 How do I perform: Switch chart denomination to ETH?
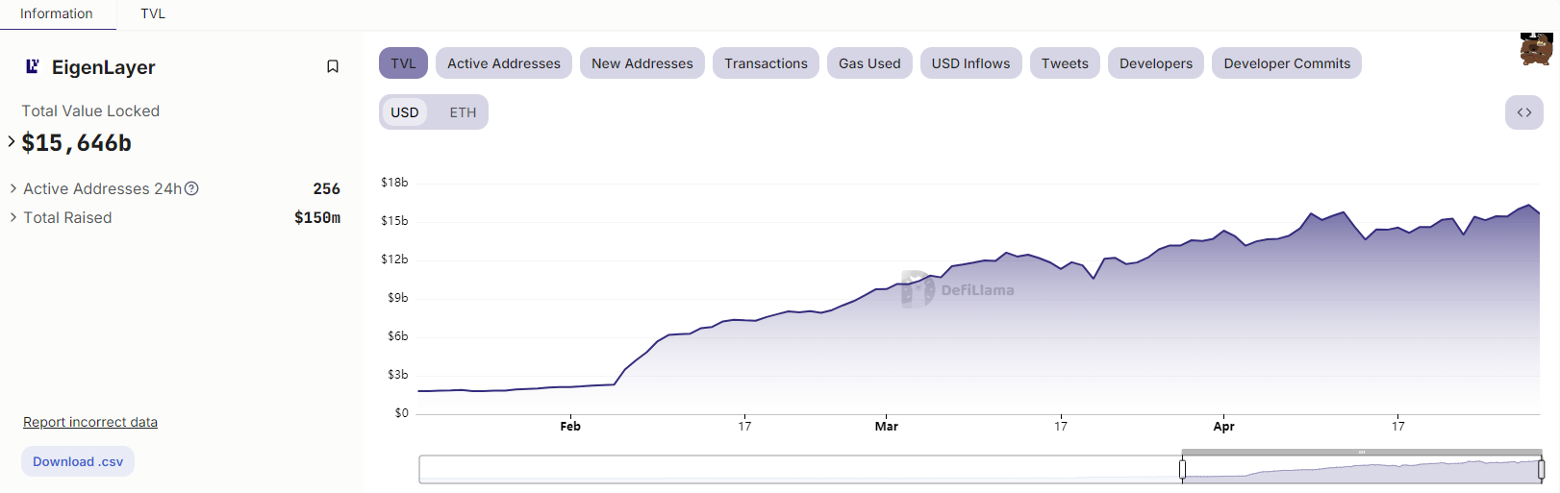(463, 112)
